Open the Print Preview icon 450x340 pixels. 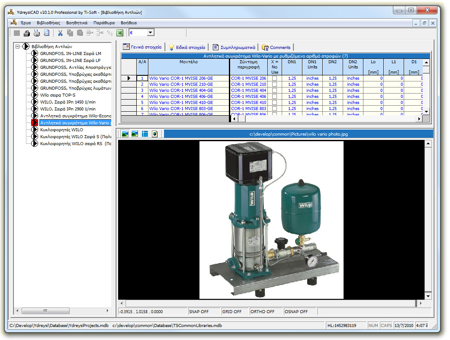click(x=46, y=32)
